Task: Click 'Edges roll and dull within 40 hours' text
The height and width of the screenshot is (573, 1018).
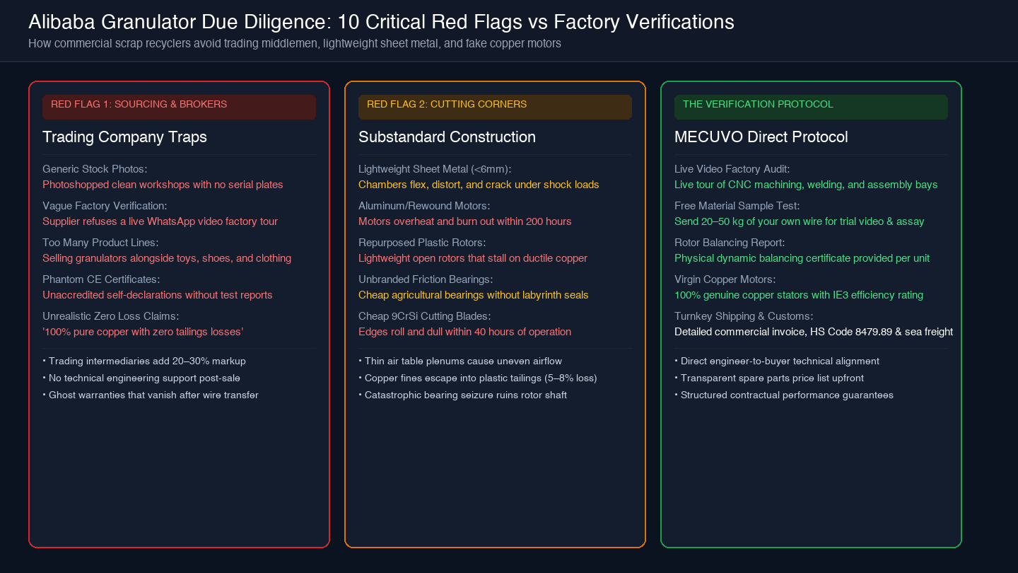Action: point(465,332)
